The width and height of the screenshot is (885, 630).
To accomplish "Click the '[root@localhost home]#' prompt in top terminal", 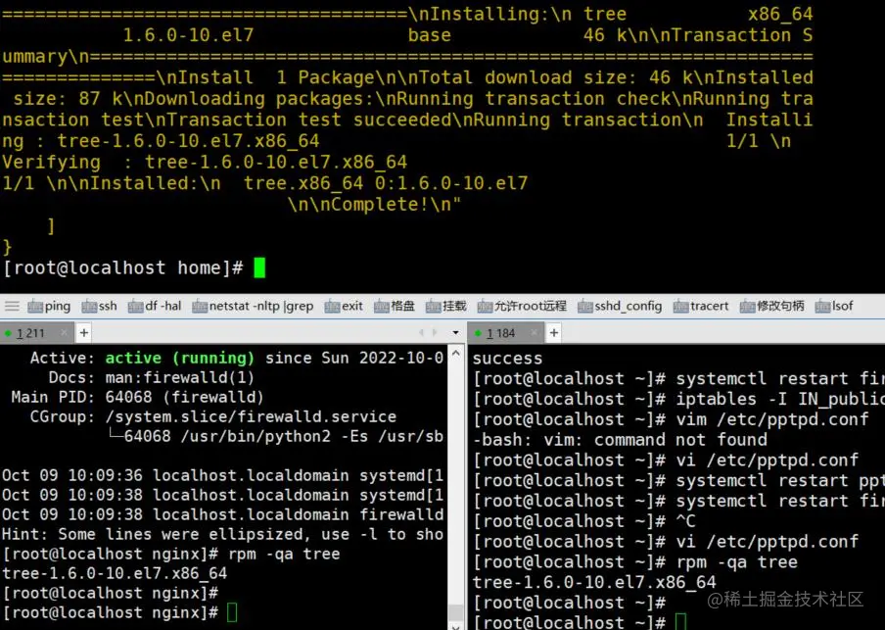I will tap(123, 267).
